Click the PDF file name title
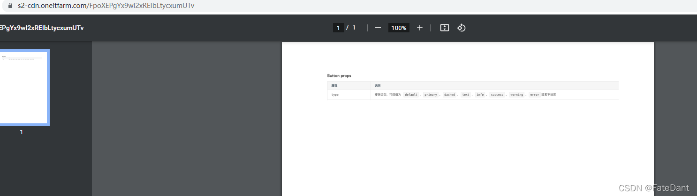This screenshot has height=196, width=697. [x=42, y=28]
